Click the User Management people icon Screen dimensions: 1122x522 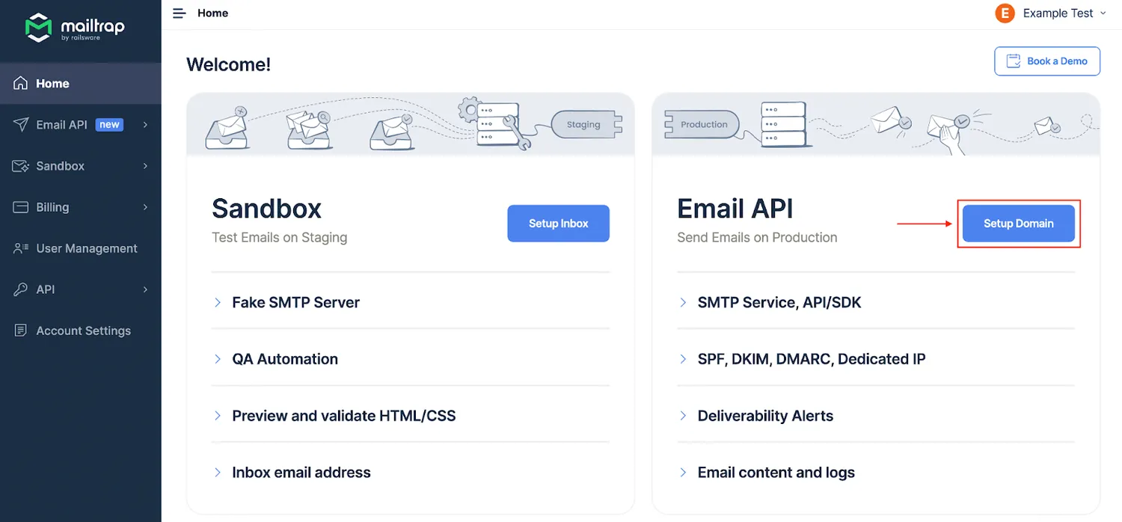[x=21, y=248]
